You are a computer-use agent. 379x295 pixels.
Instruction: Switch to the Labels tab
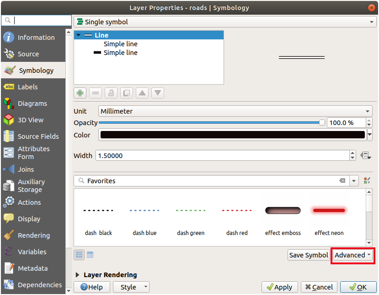point(27,87)
